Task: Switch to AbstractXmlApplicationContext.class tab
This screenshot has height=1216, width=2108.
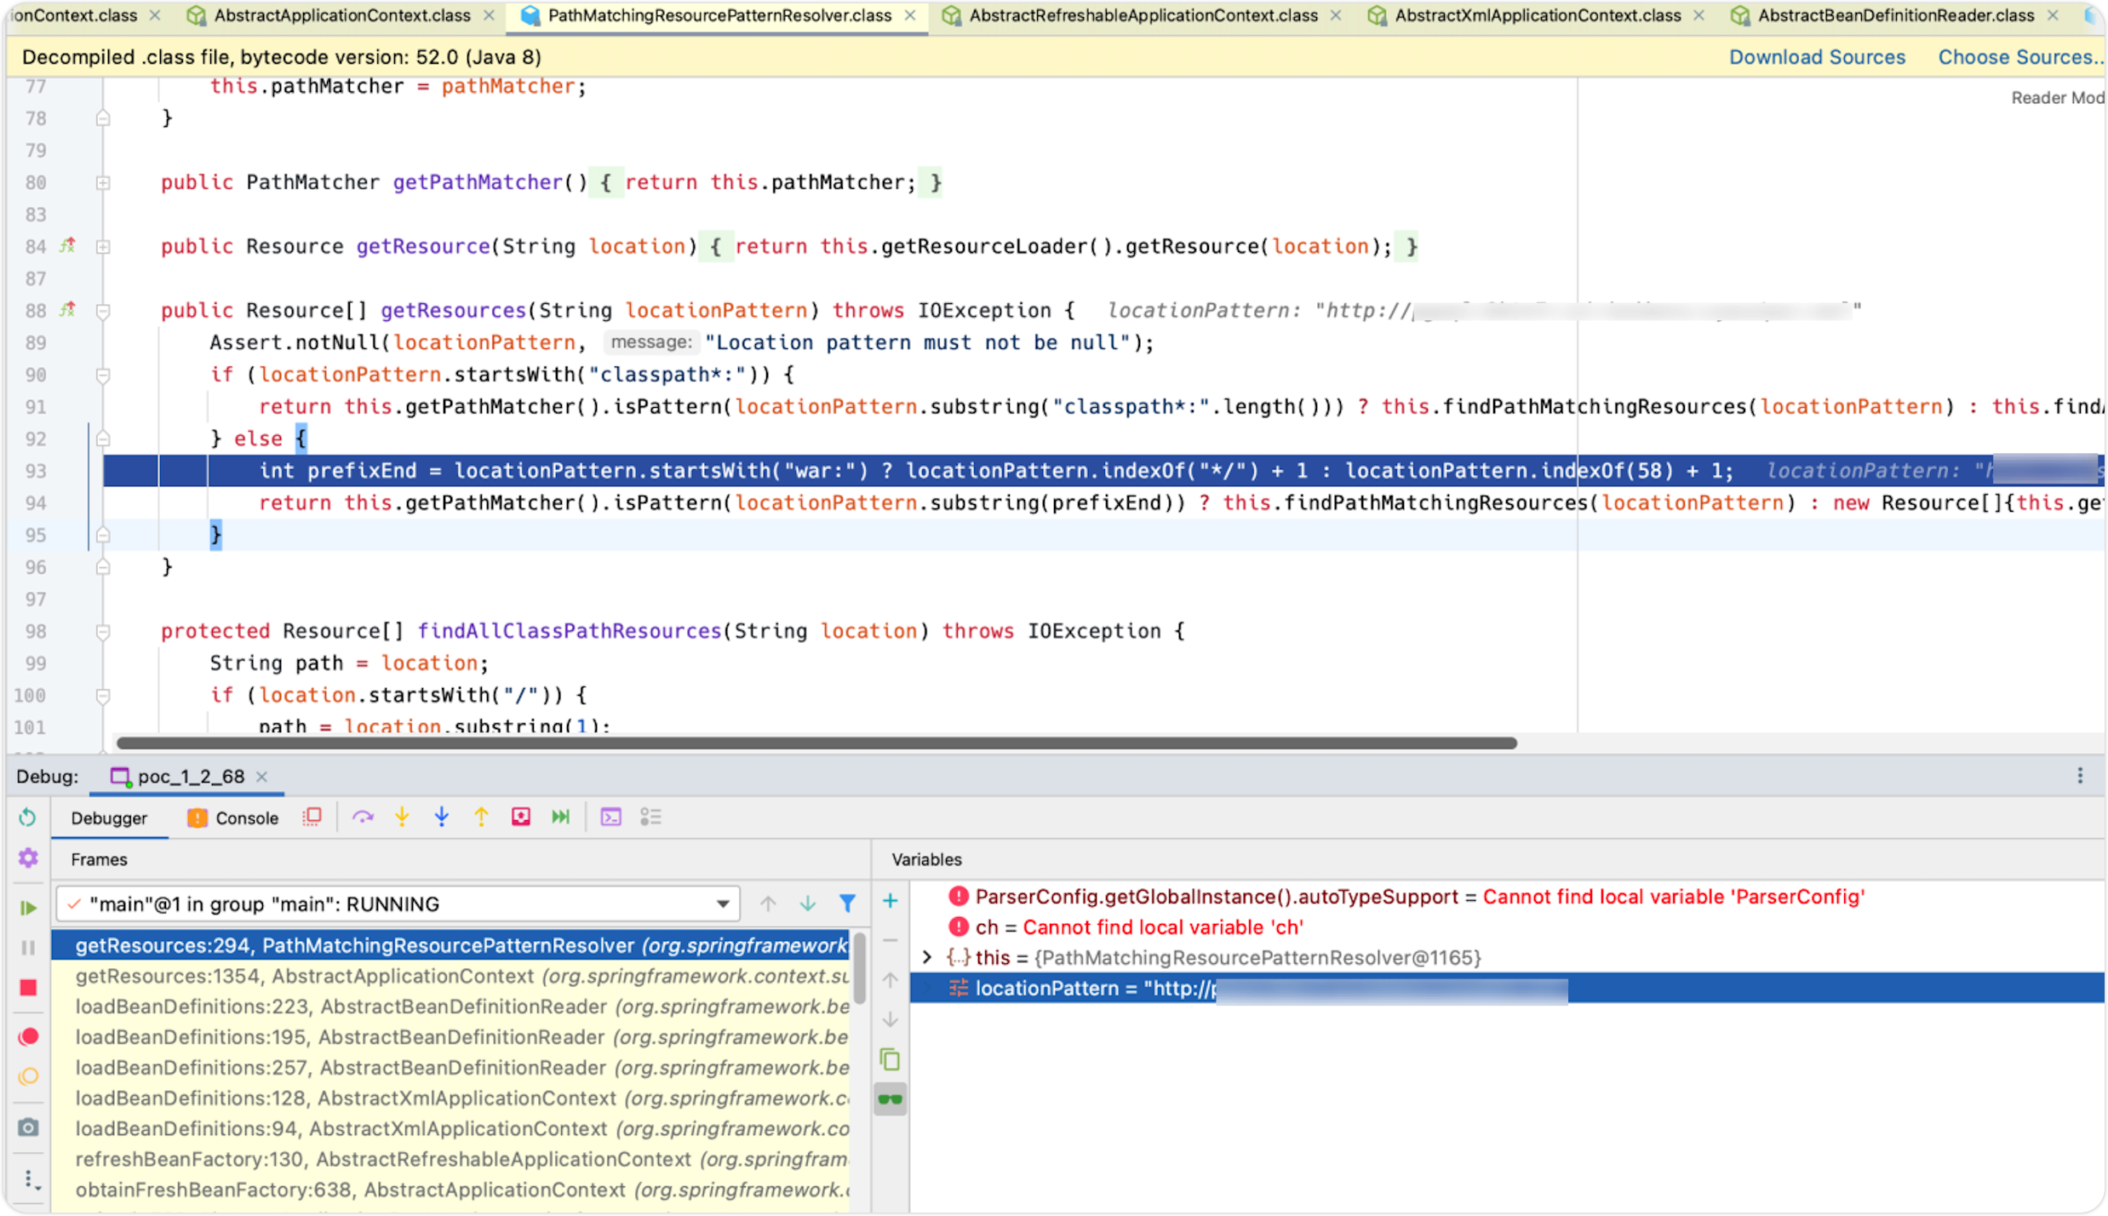Action: pyautogui.click(x=1537, y=15)
